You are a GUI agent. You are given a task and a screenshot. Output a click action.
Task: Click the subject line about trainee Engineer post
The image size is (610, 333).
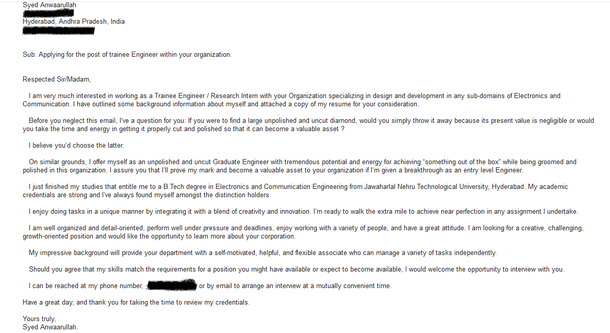pos(127,55)
